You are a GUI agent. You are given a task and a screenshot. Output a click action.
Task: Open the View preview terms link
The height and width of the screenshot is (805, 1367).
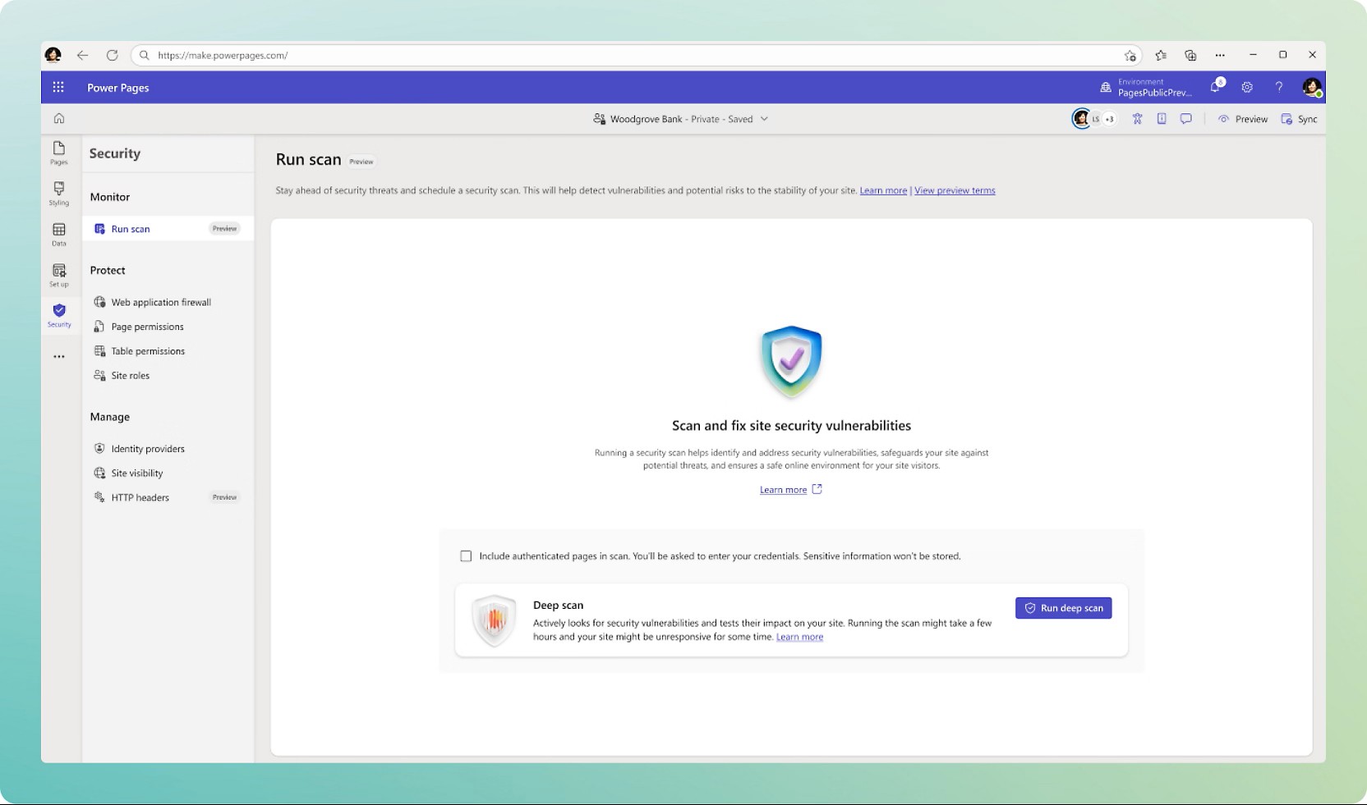tap(954, 190)
